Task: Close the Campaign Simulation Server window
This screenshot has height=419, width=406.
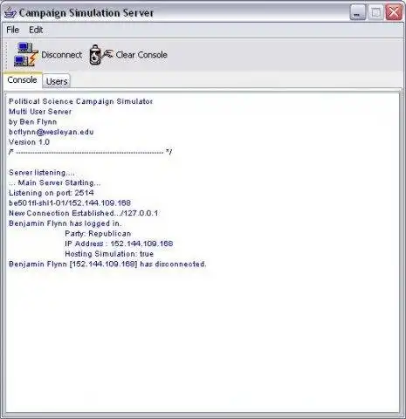Action: (x=394, y=12)
